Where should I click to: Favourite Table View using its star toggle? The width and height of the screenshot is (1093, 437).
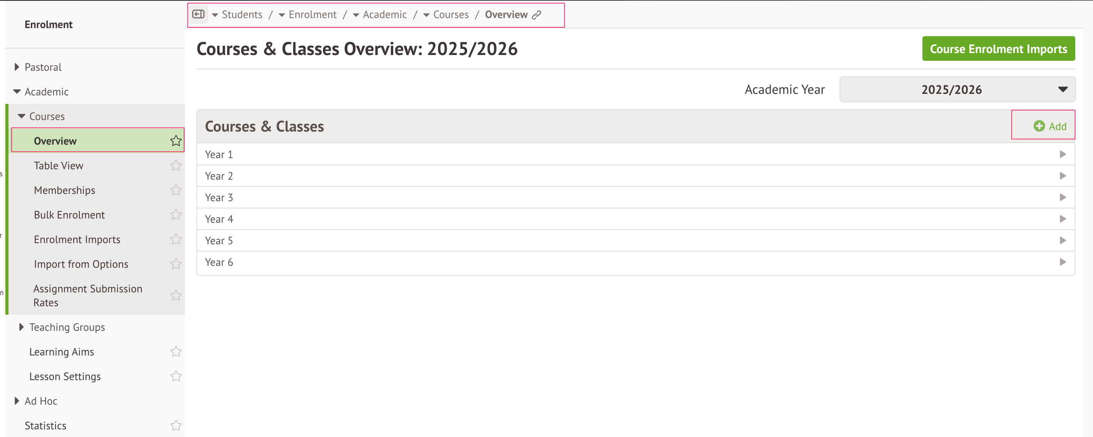(176, 165)
